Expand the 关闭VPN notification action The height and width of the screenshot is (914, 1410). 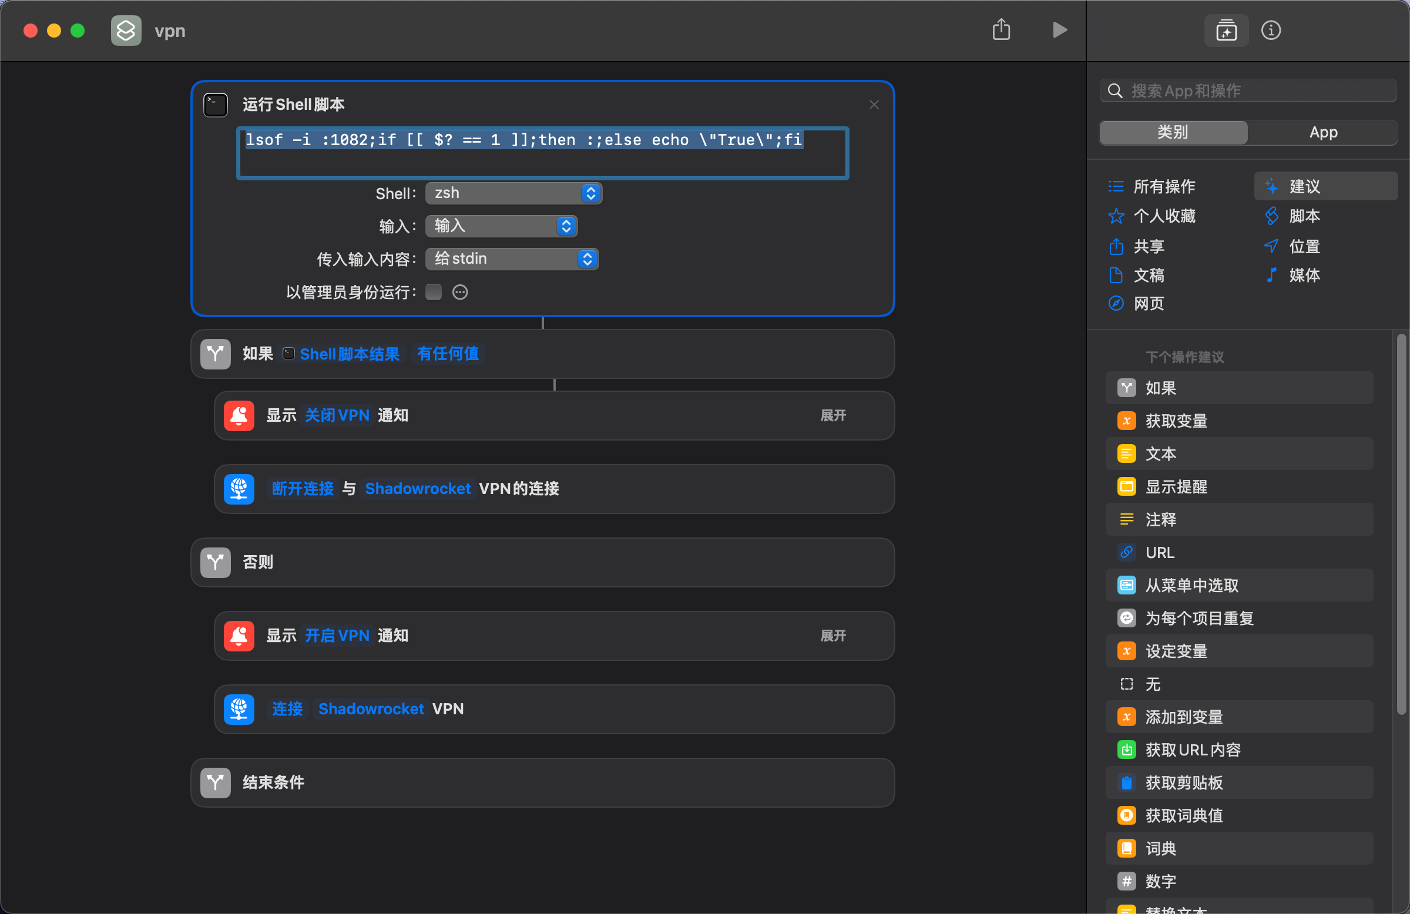click(833, 415)
